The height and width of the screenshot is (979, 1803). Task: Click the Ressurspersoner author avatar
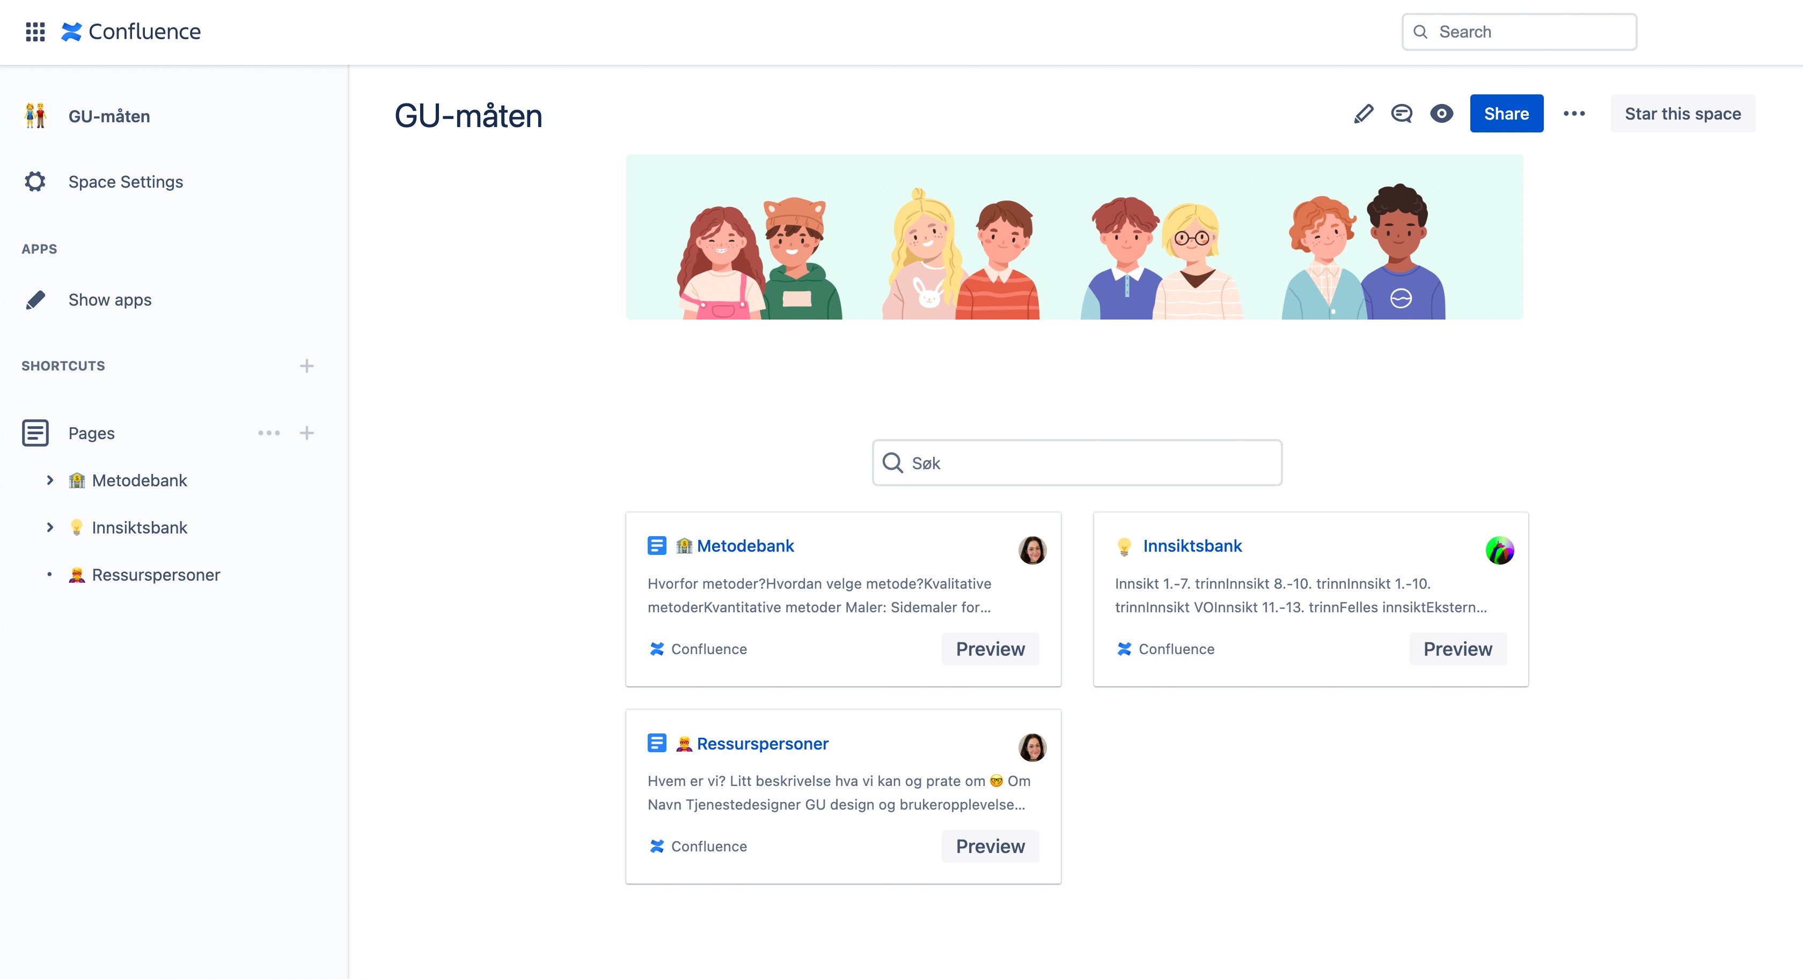1032,747
